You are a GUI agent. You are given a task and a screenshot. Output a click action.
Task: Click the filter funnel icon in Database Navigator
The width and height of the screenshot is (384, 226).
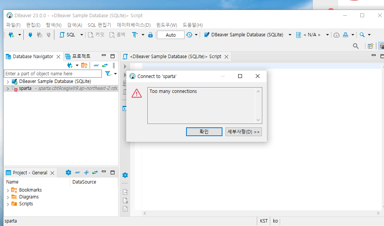[x=108, y=74]
